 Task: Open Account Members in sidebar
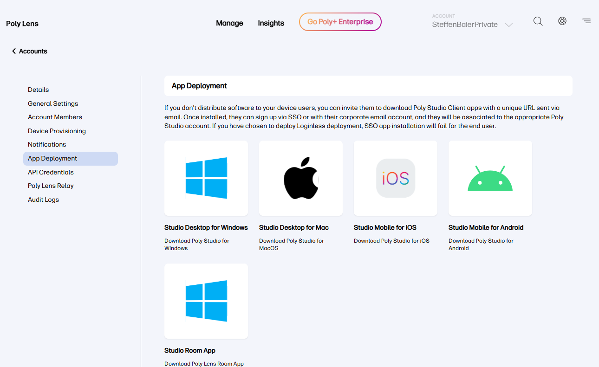click(x=55, y=117)
